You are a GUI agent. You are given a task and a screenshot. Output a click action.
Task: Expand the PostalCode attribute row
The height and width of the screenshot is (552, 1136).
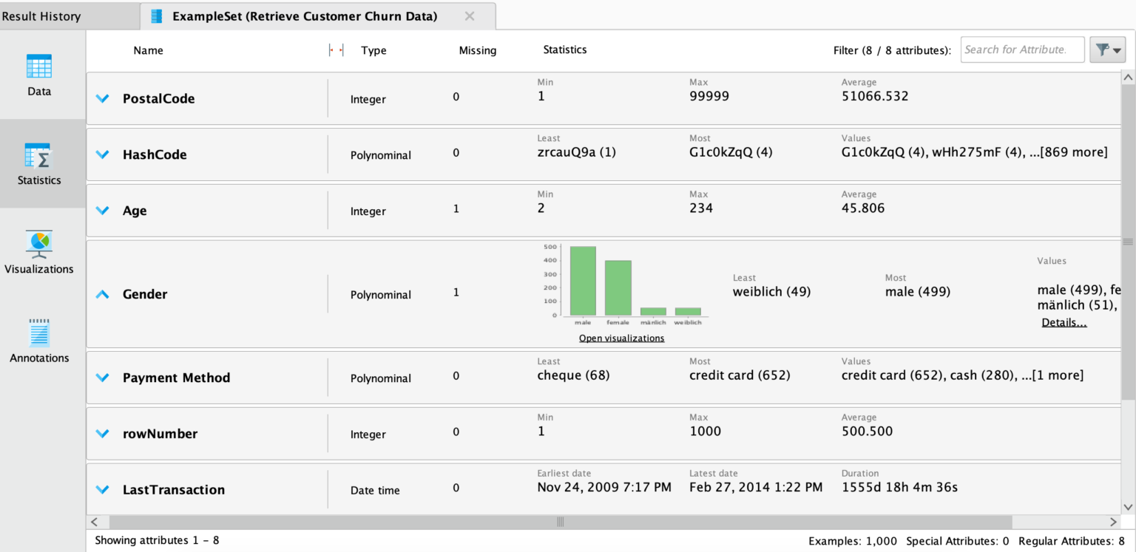coord(102,98)
